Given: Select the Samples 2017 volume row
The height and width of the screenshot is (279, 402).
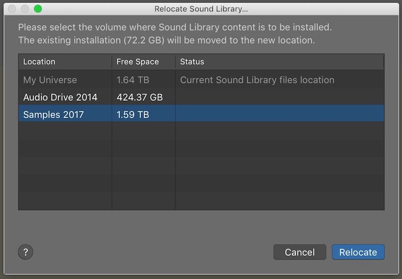Looking at the screenshot, I should point(201,114).
